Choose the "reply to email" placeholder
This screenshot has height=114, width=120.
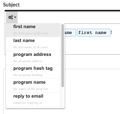(33, 99)
